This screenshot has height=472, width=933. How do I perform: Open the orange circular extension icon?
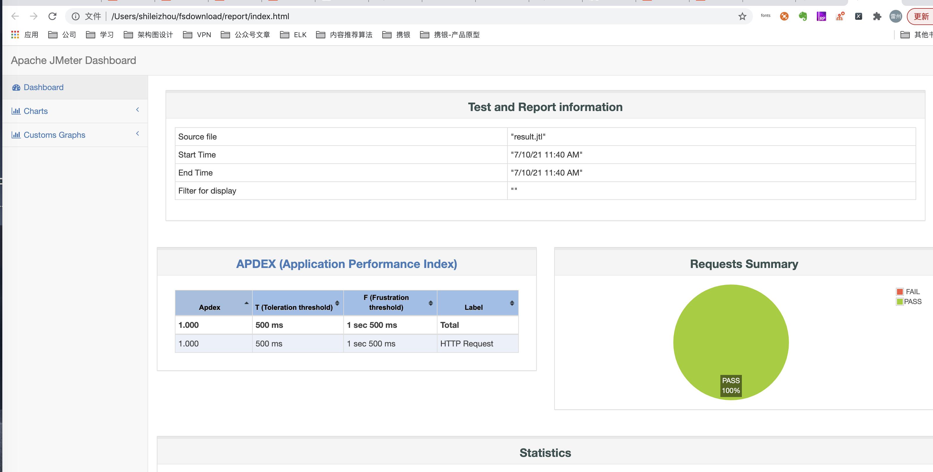[784, 16]
